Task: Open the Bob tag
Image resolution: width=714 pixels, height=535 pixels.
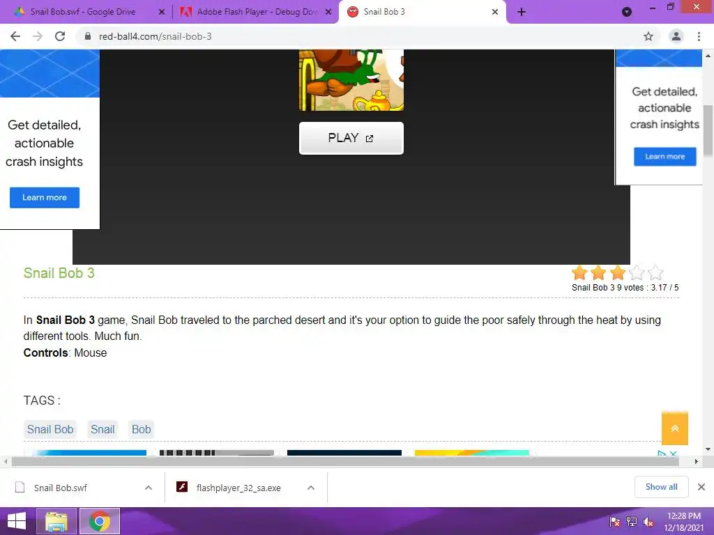Action: coord(141,429)
